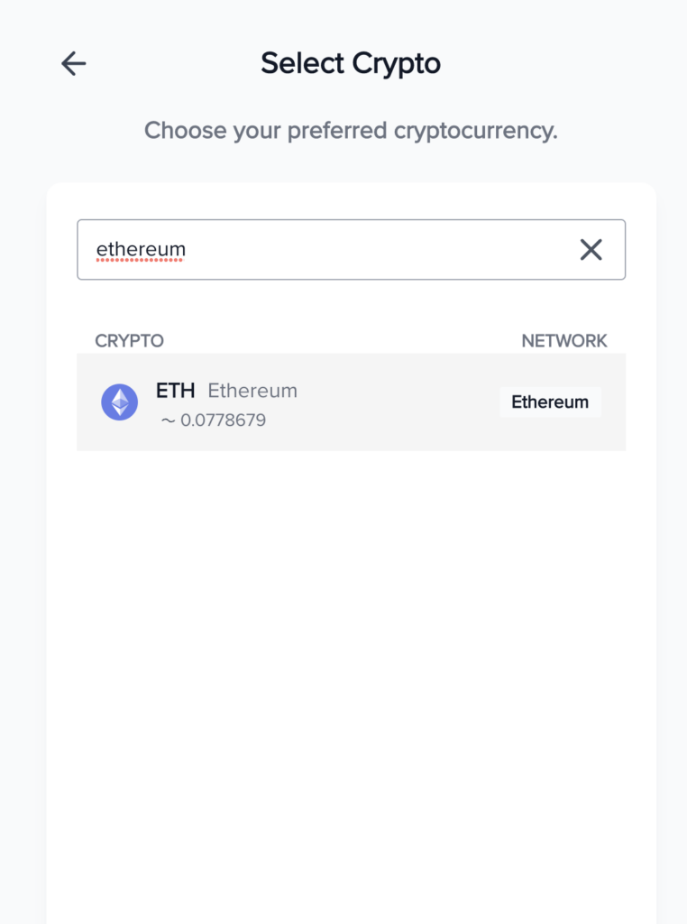The image size is (687, 924).
Task: Click the CRYPTO column header
Action: [x=129, y=340]
